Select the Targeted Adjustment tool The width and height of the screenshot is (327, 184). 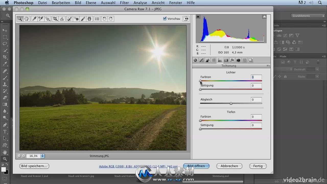click(48, 19)
